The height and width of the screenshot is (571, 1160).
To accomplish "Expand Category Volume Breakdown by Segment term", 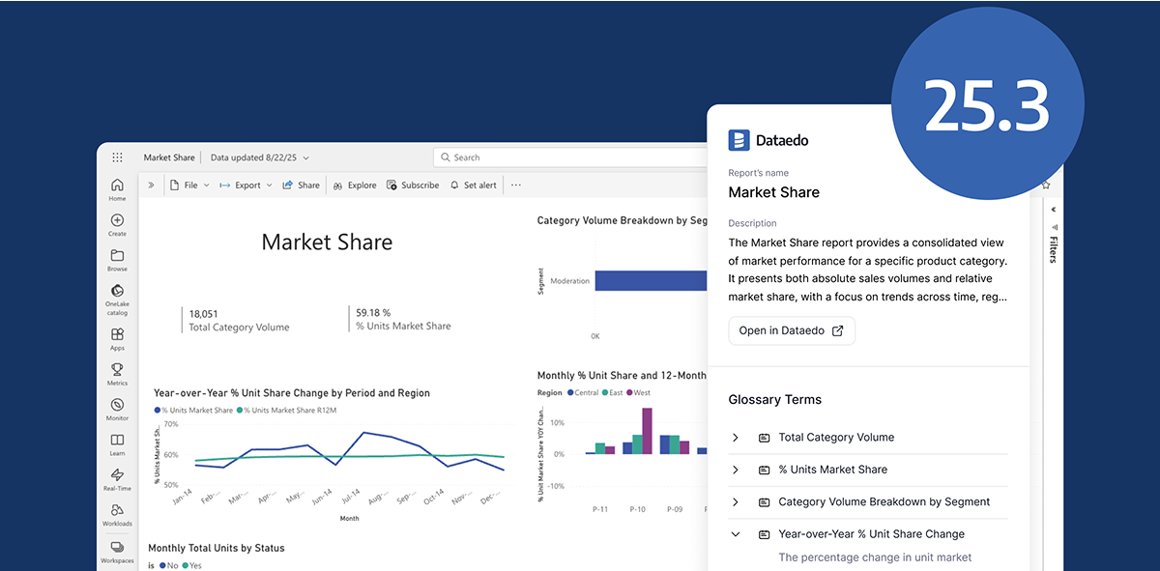I will click(736, 501).
